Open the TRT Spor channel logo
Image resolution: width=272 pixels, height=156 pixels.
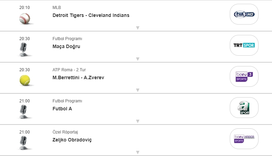pos(244,45)
